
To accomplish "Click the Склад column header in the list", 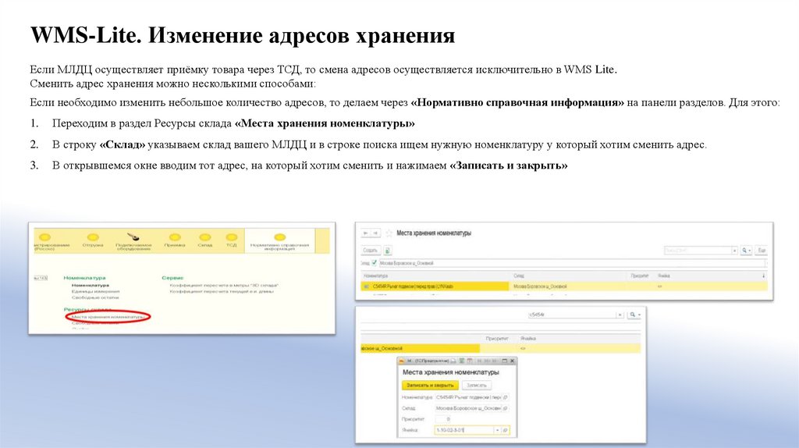I will pyautogui.click(x=519, y=276).
